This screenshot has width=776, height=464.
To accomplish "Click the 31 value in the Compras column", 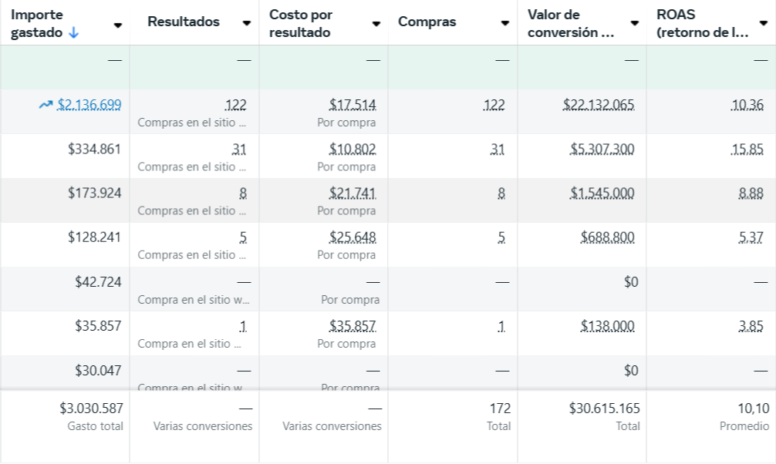I will (x=498, y=149).
